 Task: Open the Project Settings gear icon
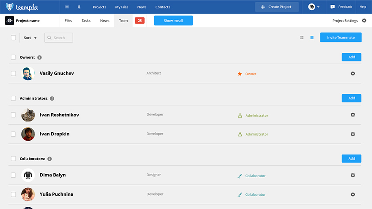click(364, 21)
